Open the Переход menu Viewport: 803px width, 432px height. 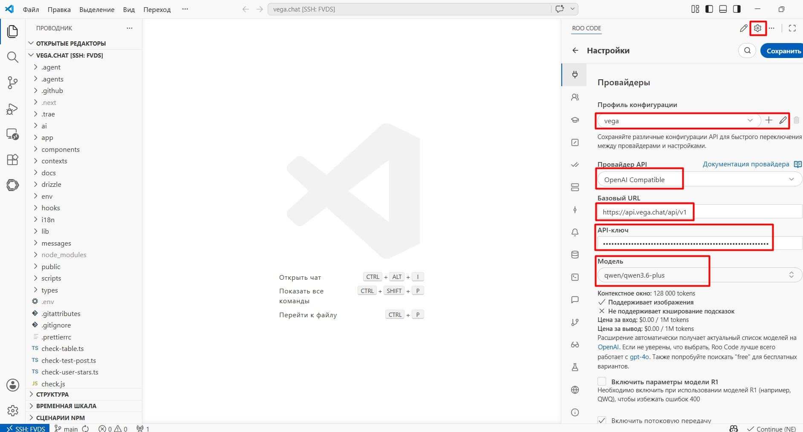point(157,9)
